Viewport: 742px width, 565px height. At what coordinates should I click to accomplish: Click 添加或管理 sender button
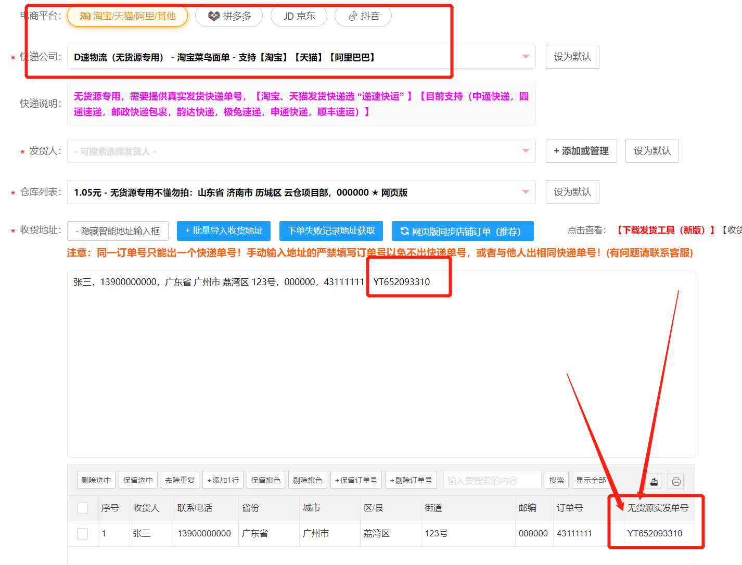581,151
